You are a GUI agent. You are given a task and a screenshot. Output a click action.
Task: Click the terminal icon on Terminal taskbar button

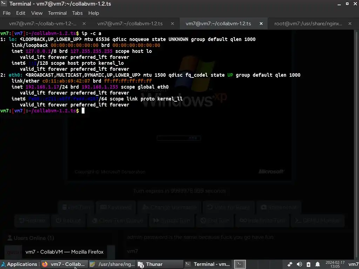188,264
